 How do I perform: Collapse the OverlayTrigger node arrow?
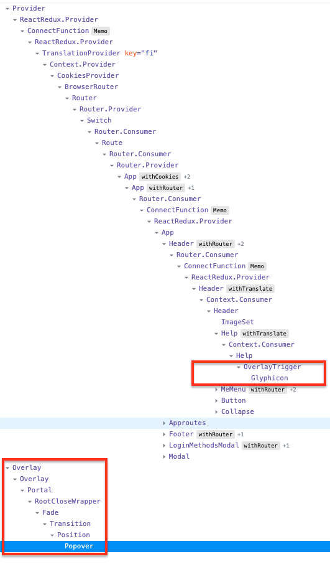[x=239, y=367]
